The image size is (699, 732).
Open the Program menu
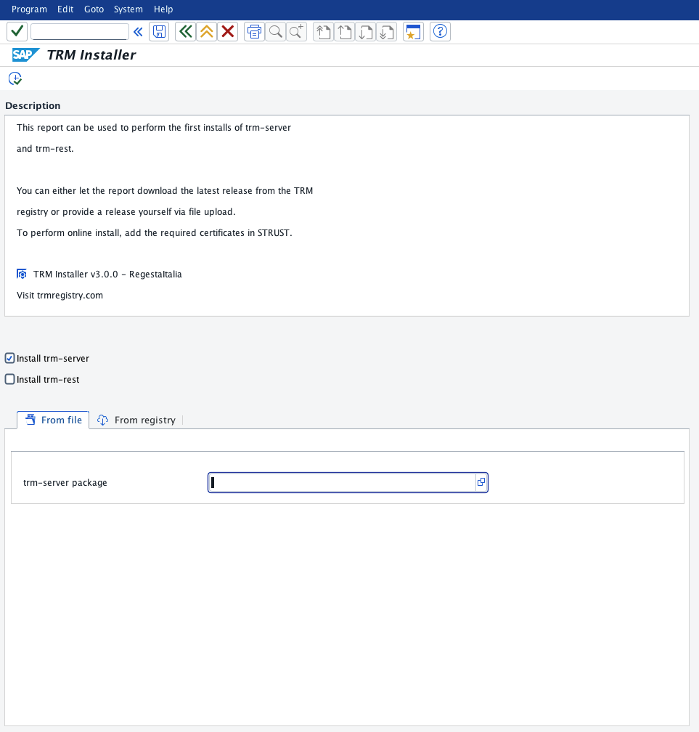pos(29,9)
